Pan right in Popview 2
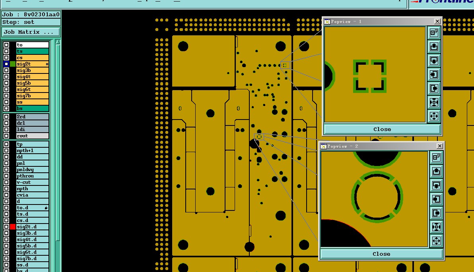 [x=436, y=213]
